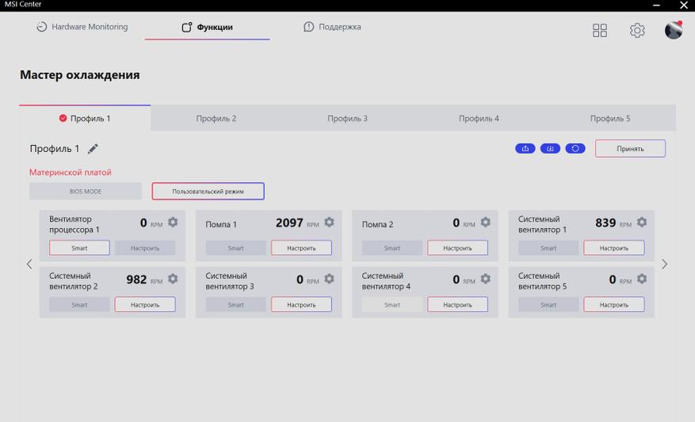Click the Функции tab icon

pyautogui.click(x=187, y=27)
